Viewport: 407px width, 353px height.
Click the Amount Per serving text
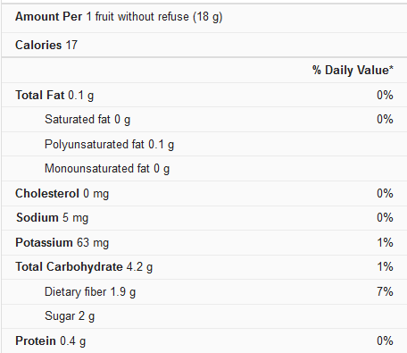point(119,17)
